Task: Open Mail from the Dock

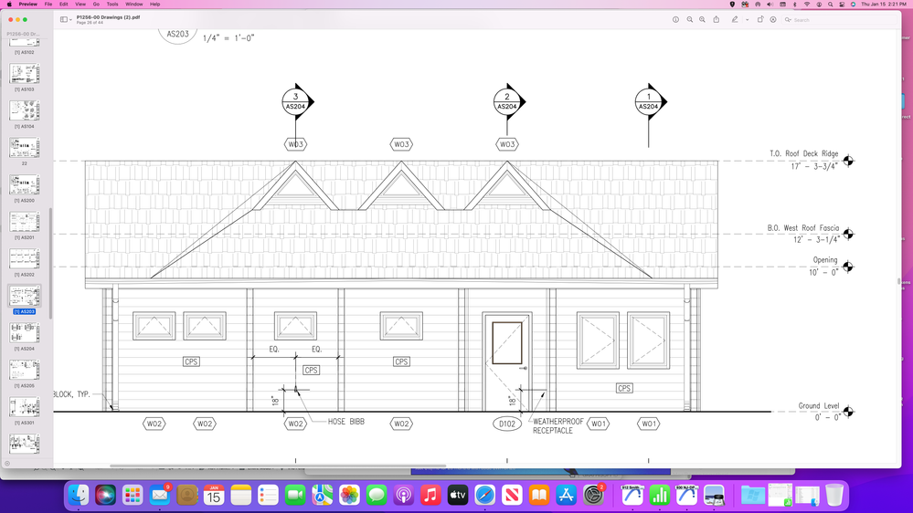Action: click(x=160, y=495)
